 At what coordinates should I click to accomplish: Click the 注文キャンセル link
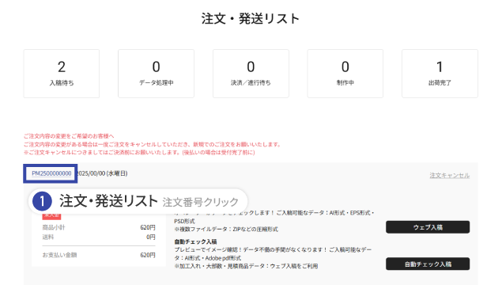[450, 176]
